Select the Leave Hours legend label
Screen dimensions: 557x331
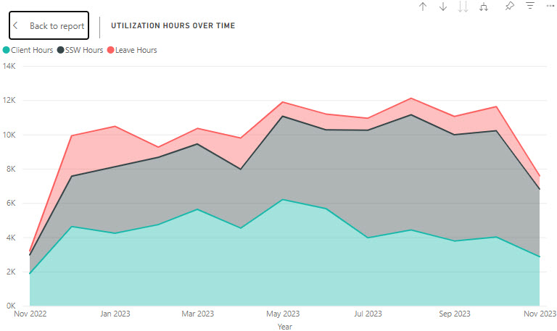pos(136,50)
